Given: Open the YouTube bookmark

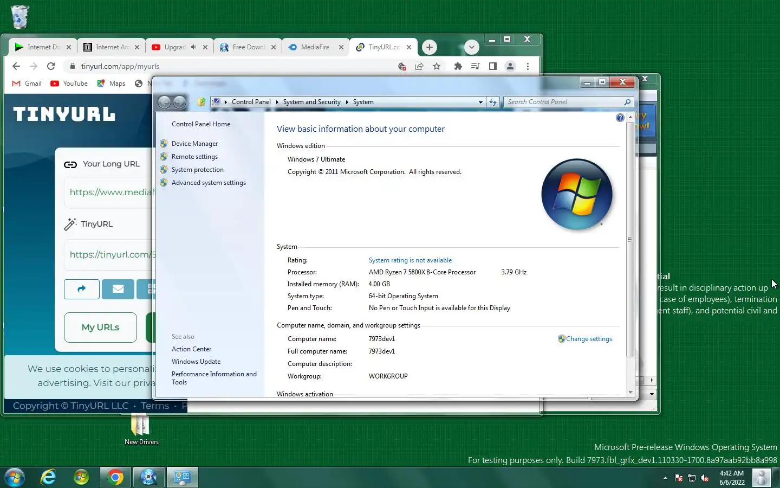Looking at the screenshot, I should coord(69,84).
